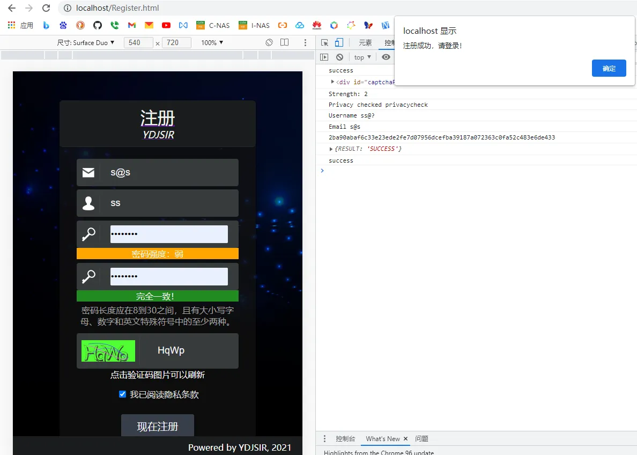Click the email field containing s@s
Viewport: 637px width, 455px height.
[x=169, y=173]
